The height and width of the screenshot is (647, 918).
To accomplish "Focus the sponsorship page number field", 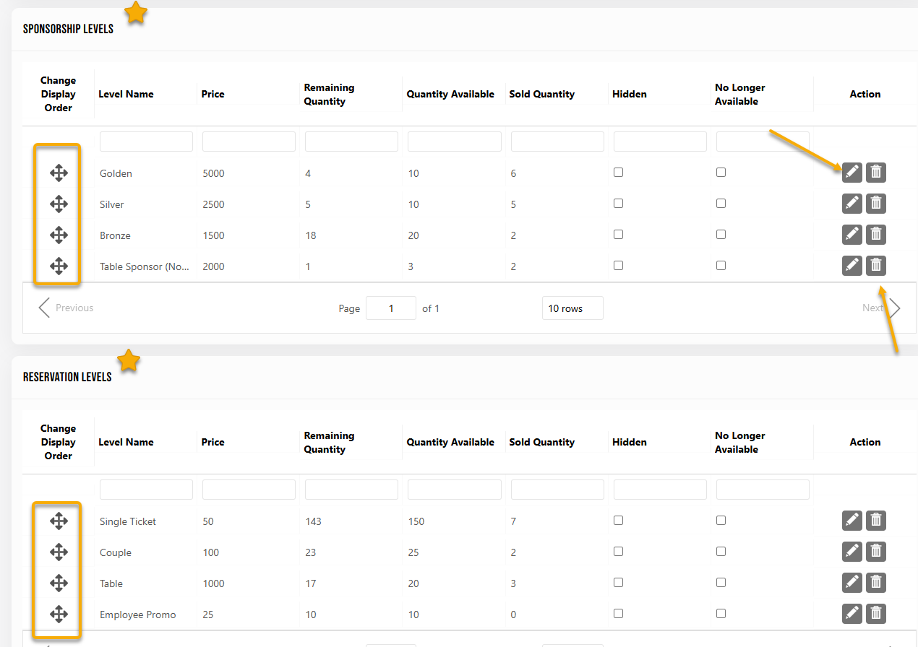I will point(391,308).
